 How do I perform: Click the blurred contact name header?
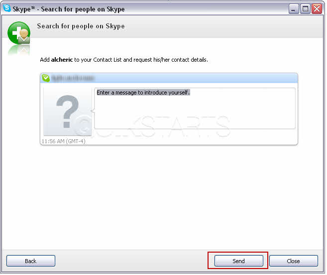coord(73,78)
